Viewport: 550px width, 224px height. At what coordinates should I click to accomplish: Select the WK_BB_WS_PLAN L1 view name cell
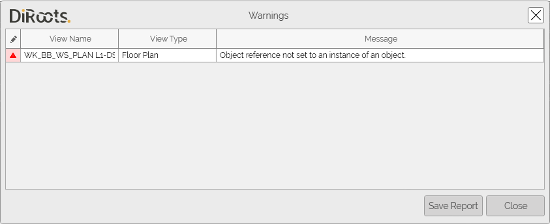[69, 55]
